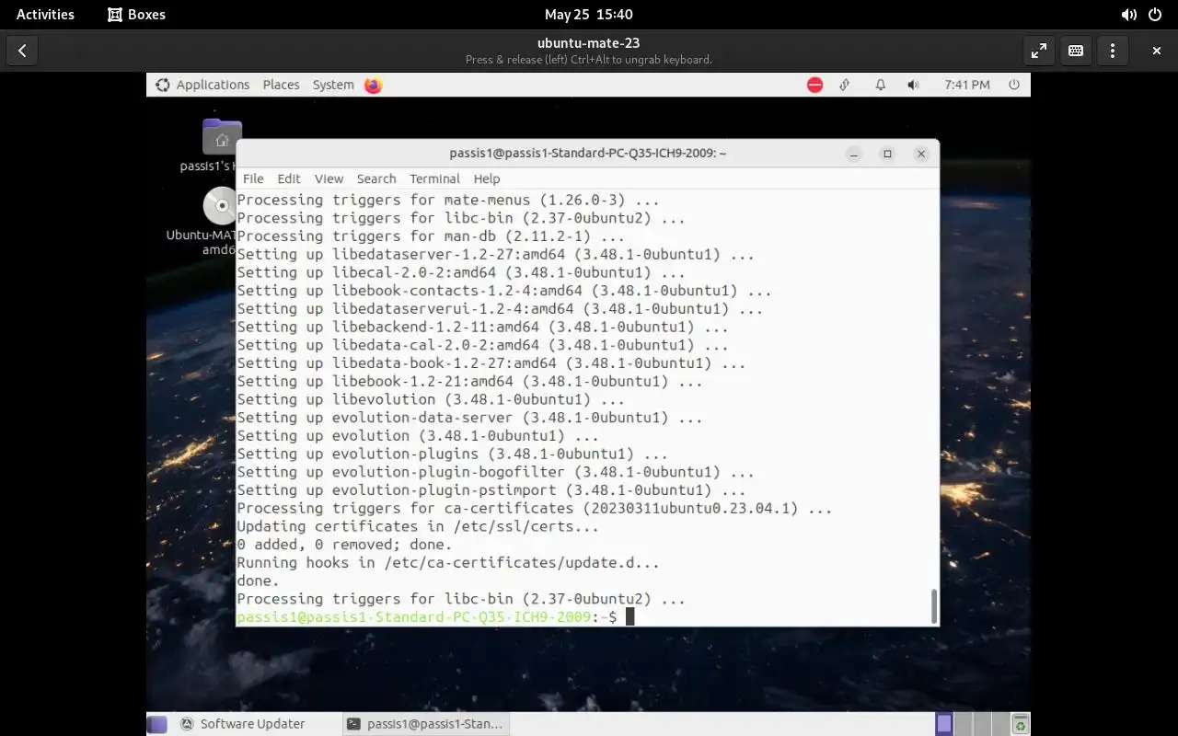Viewport: 1178px width, 736px height.
Task: Open the Terminal menu in menubar
Action: 434,178
